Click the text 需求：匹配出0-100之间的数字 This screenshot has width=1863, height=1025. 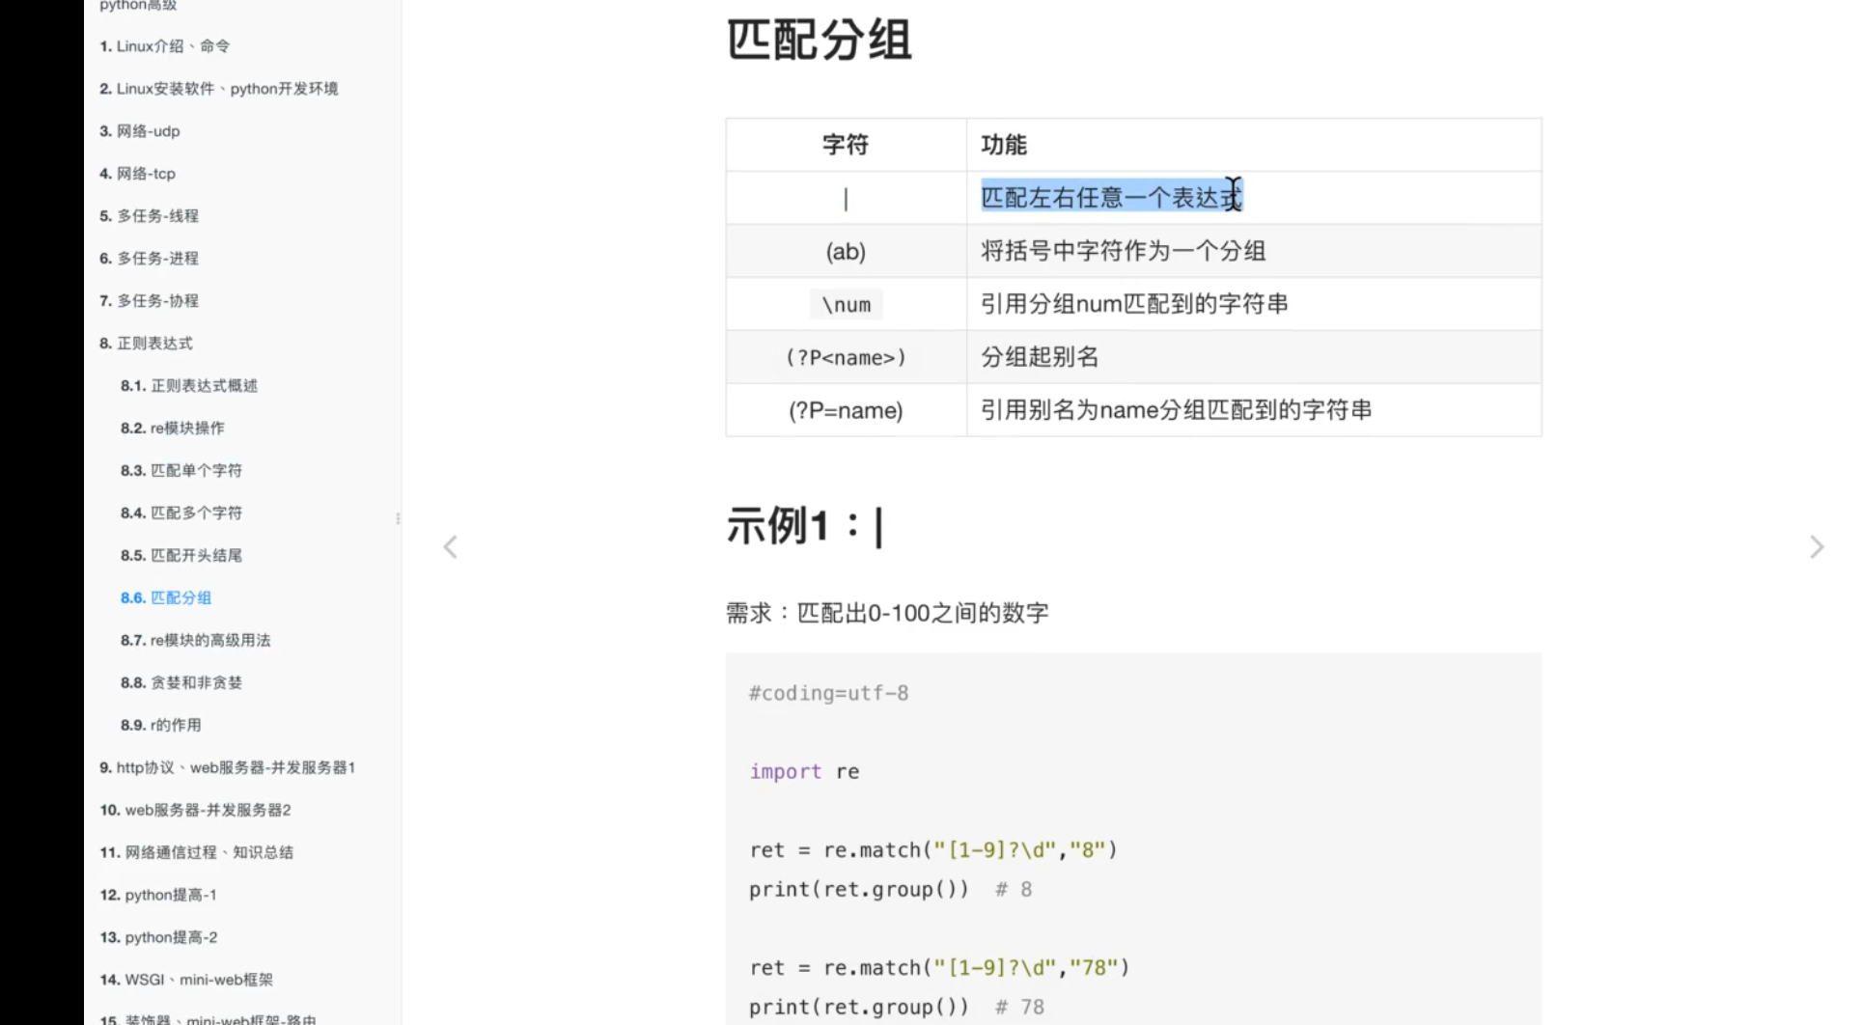(887, 613)
